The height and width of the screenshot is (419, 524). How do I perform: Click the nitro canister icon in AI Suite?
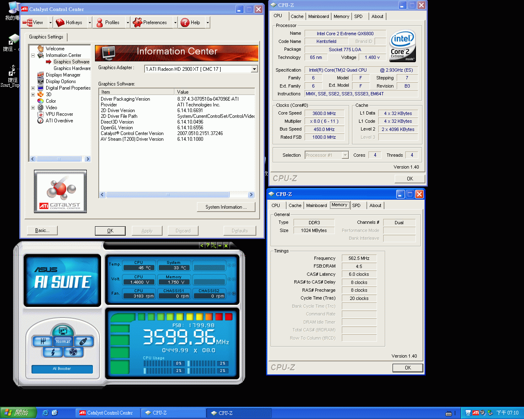(x=84, y=341)
